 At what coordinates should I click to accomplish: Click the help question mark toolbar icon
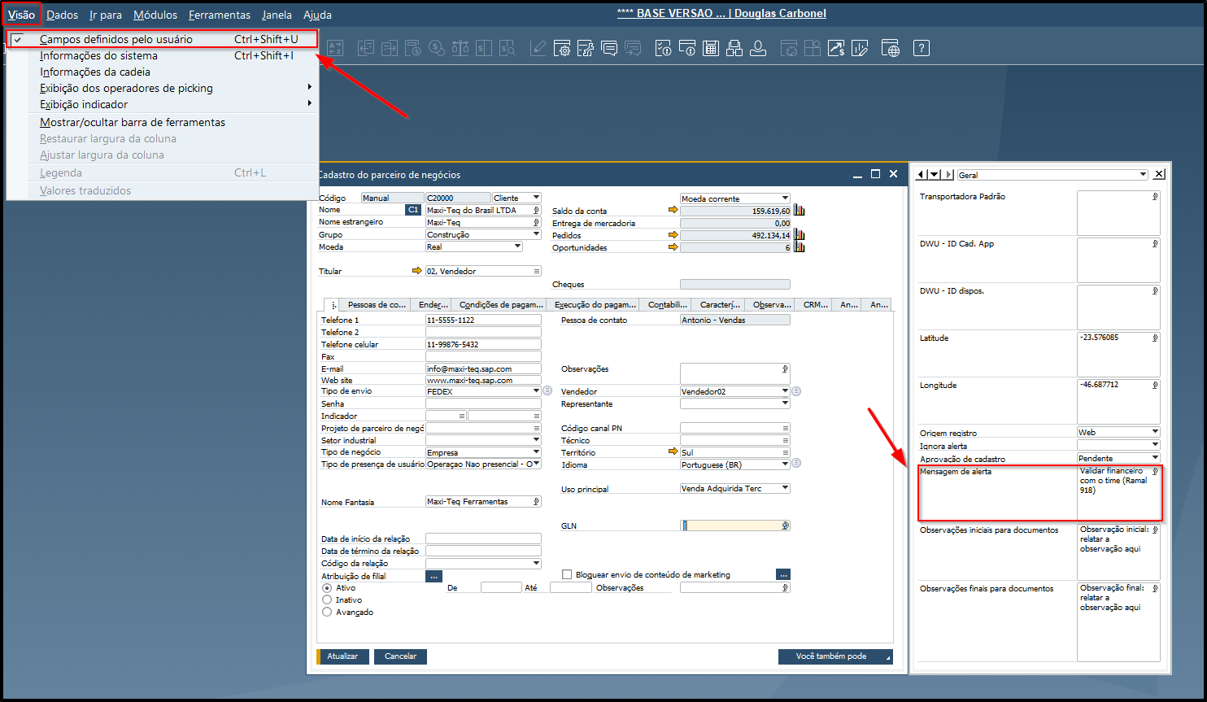click(921, 48)
